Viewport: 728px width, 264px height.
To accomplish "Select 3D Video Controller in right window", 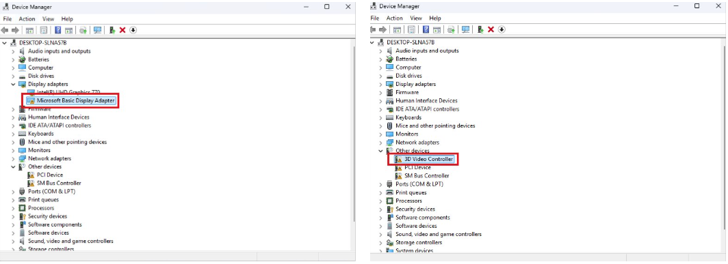I will point(428,159).
